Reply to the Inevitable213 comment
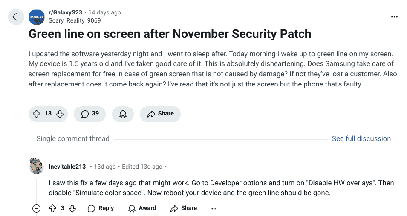 coord(101,208)
